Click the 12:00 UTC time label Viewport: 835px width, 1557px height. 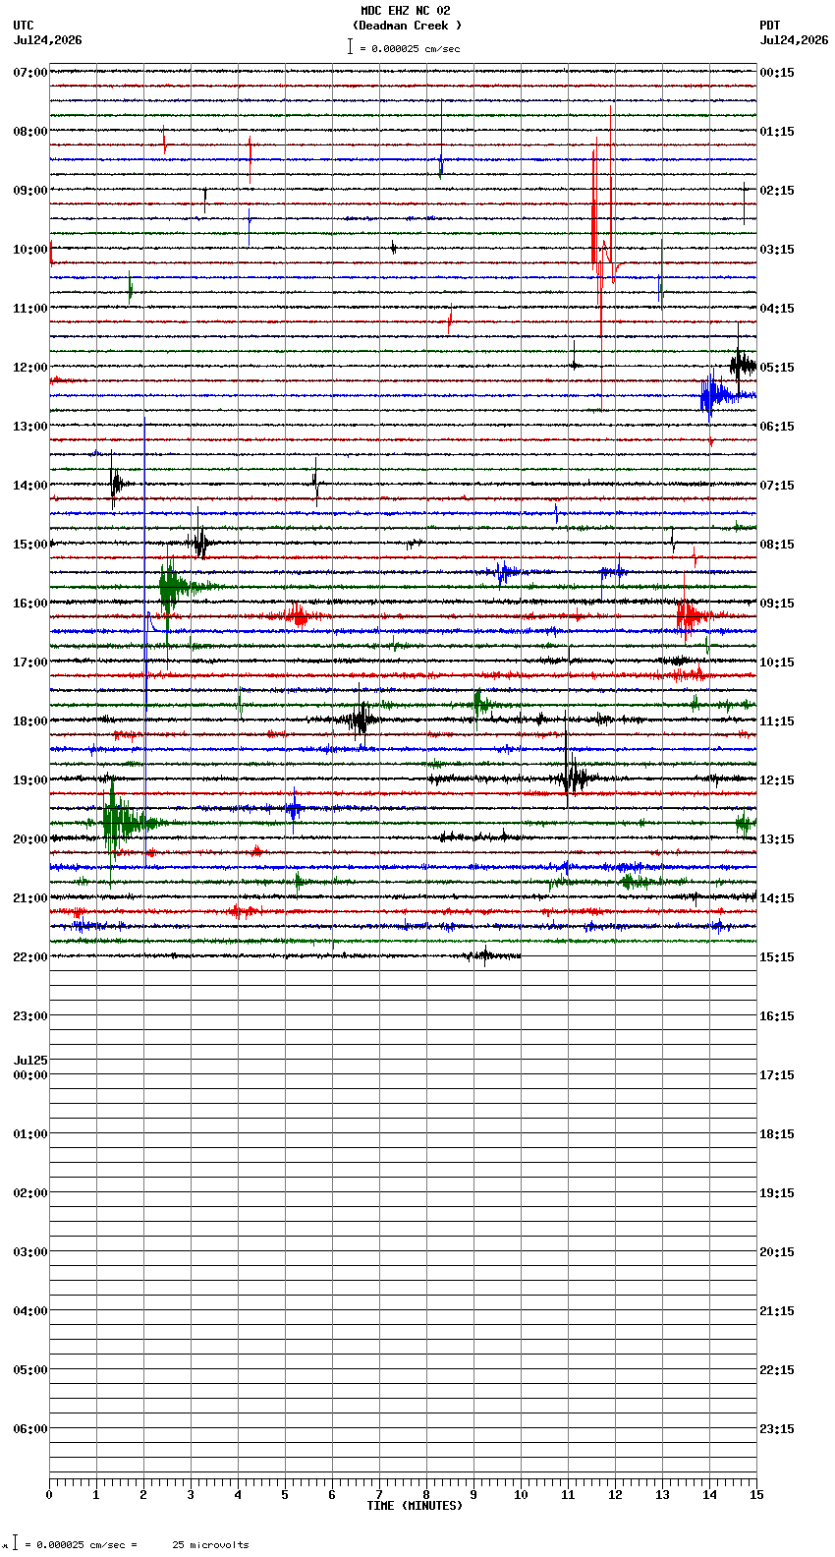pyautogui.click(x=29, y=368)
